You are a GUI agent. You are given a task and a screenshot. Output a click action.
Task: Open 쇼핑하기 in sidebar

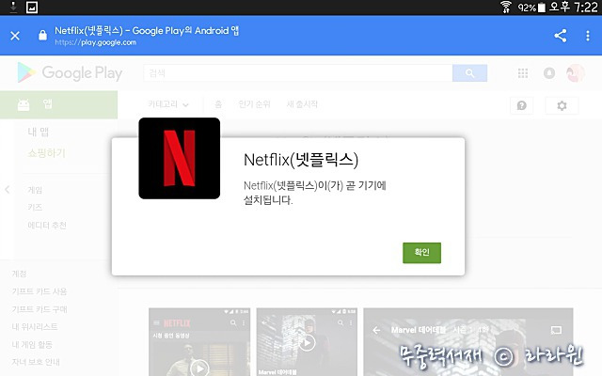(46, 153)
